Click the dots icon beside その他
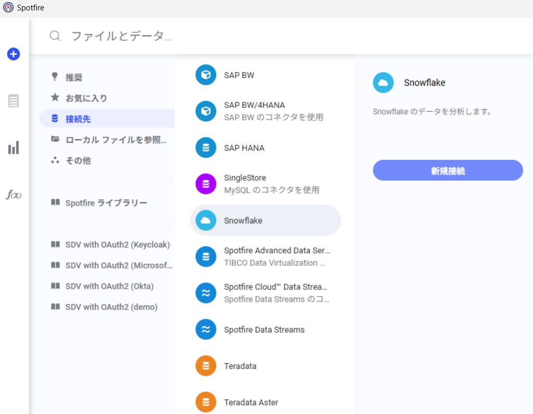This screenshot has width=533, height=414. tap(55, 160)
